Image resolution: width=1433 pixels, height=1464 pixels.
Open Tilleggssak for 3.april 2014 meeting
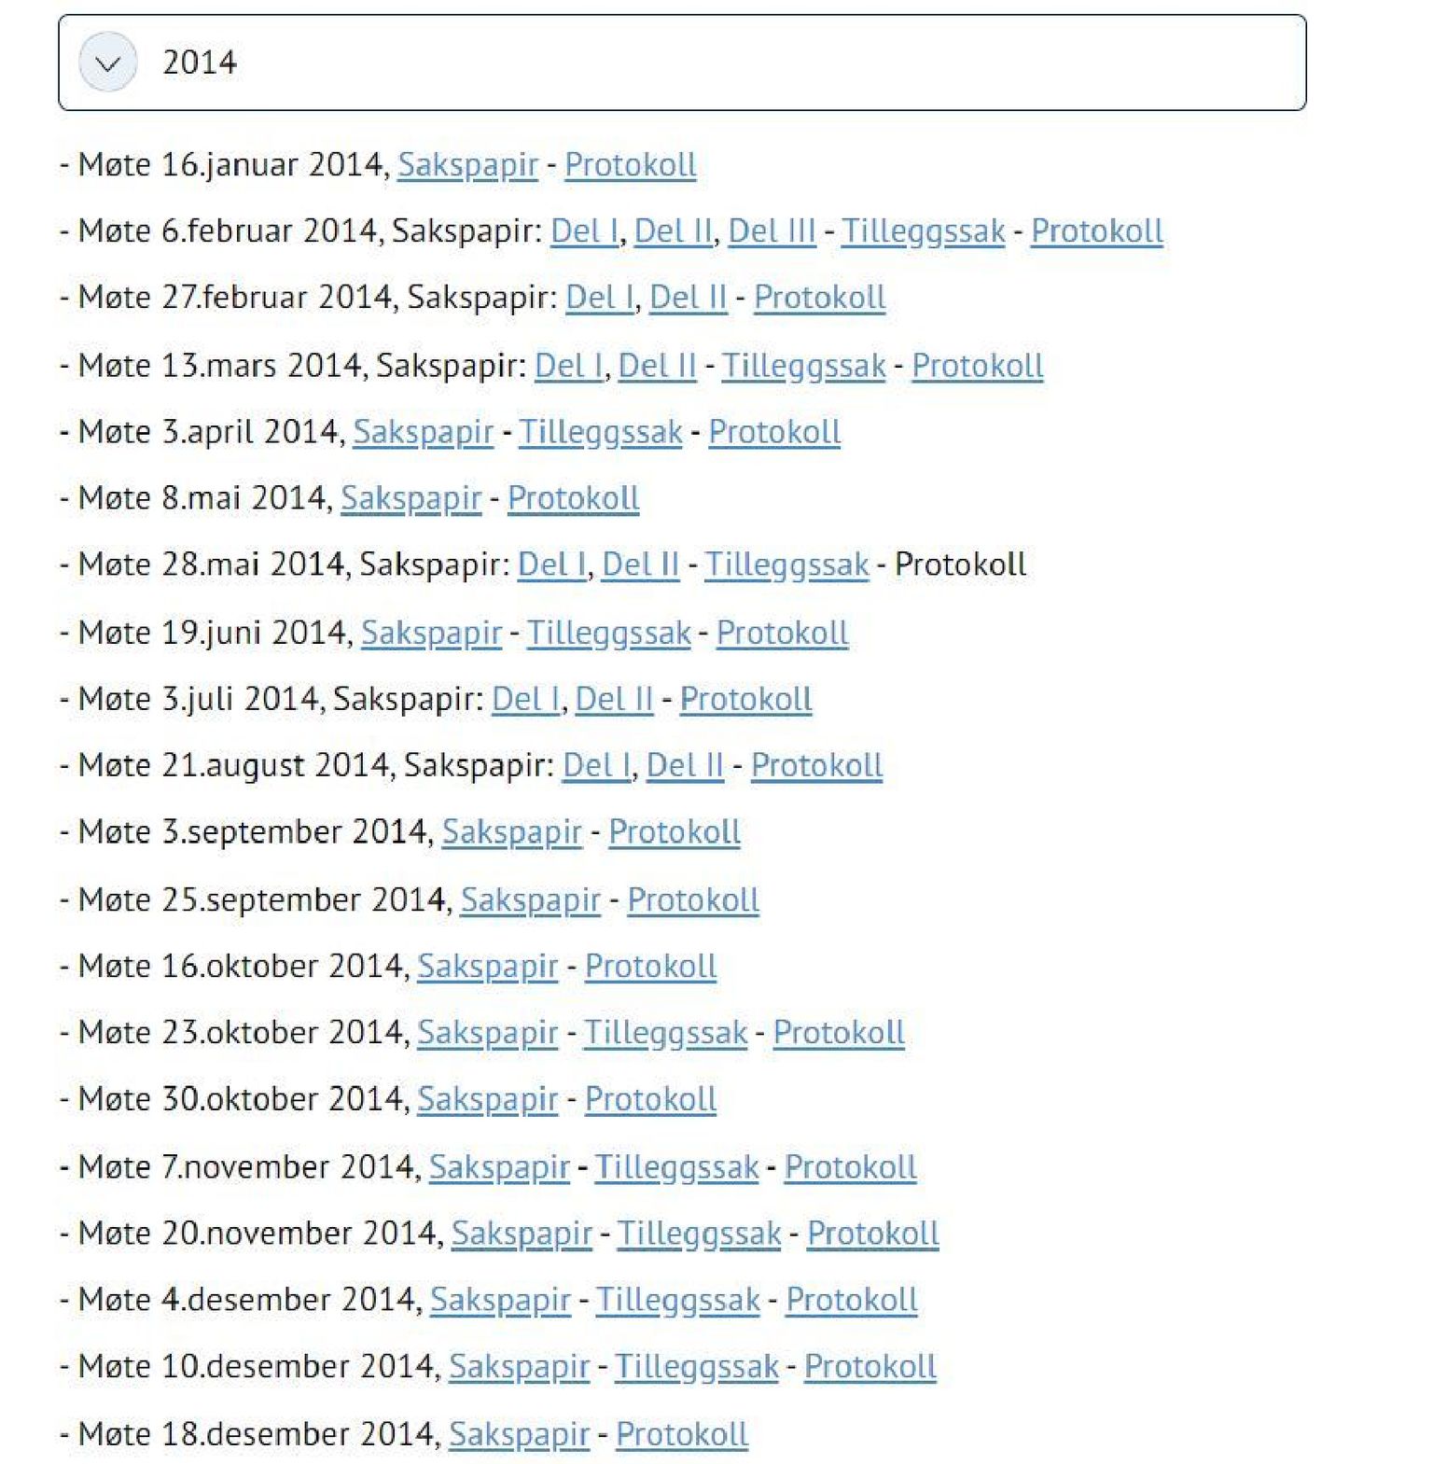601,432
